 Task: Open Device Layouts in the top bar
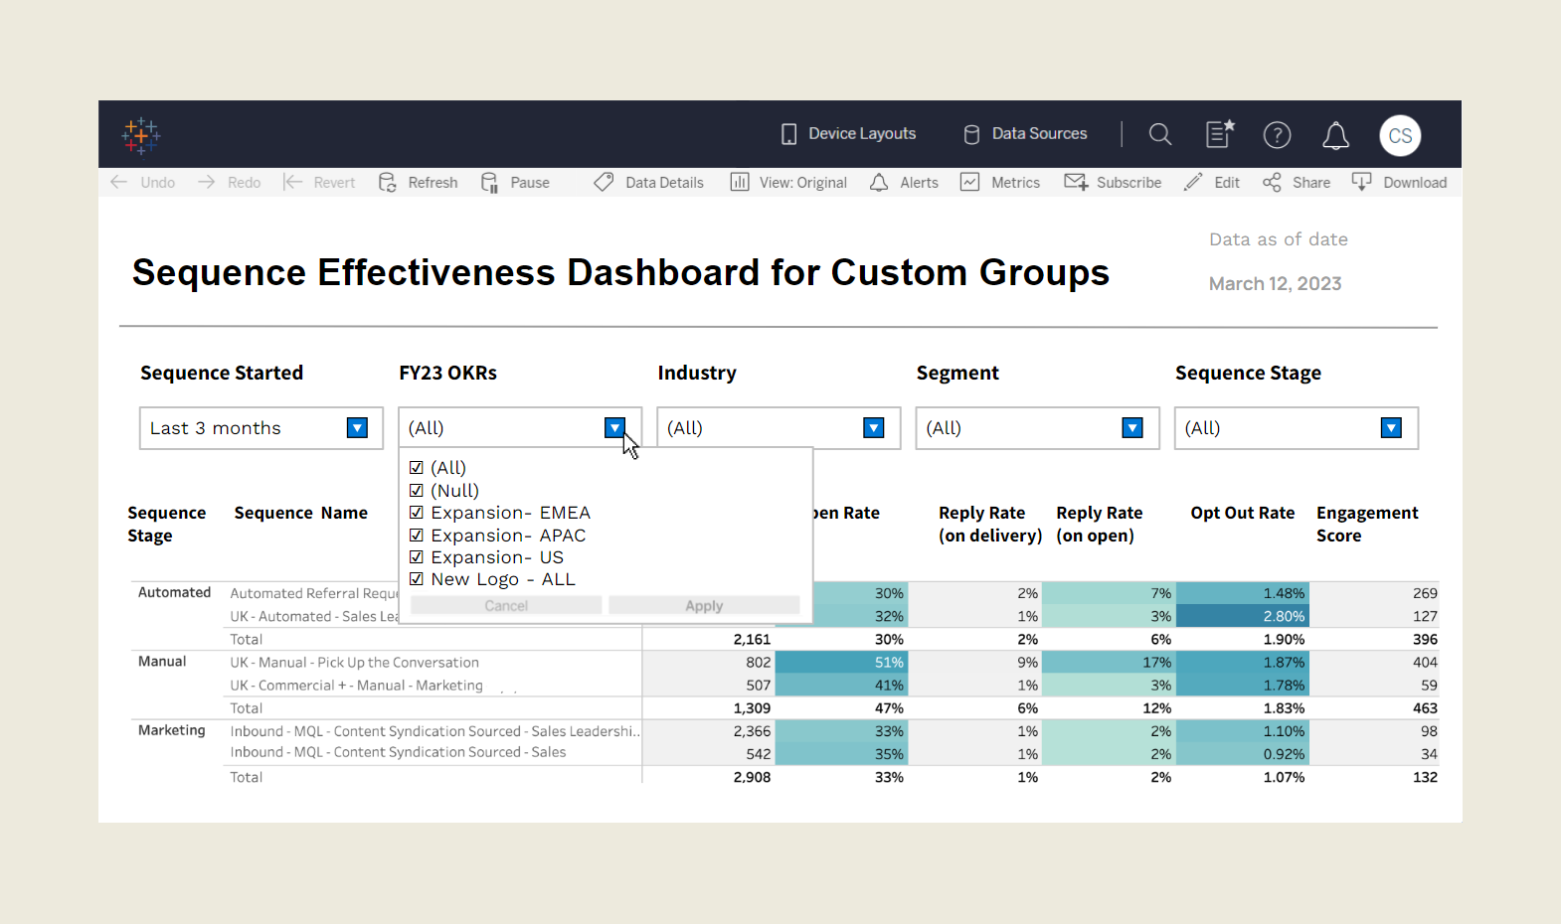pyautogui.click(x=848, y=134)
